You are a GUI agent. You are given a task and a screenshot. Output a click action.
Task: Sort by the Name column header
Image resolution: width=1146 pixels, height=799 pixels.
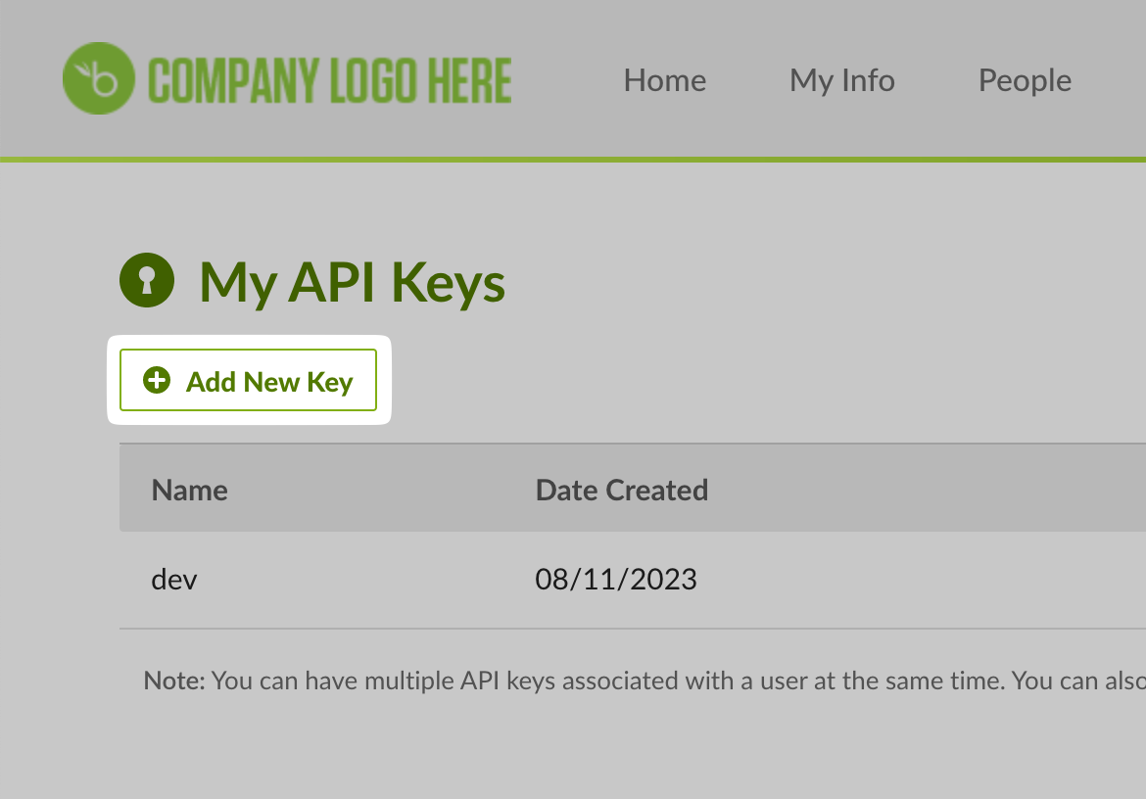189,490
